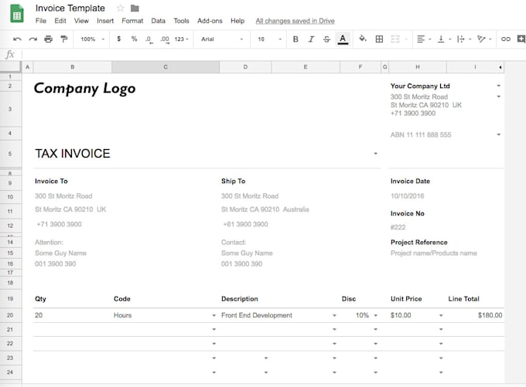Click the $180.00 line total cell

490,315
